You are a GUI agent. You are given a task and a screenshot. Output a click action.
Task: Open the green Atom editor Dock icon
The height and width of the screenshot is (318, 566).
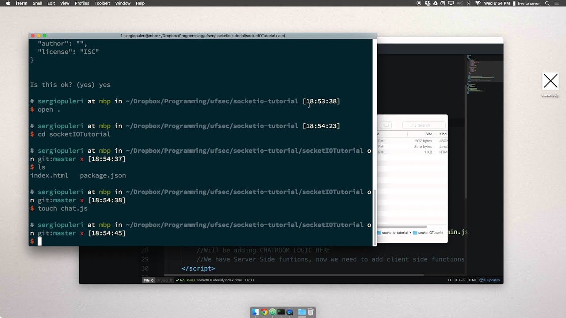point(272,312)
